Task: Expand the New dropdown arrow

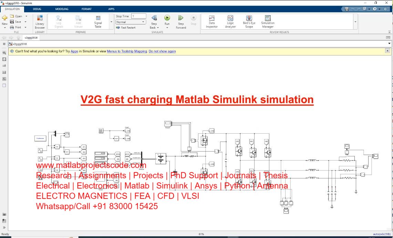Action: [x=4, y=28]
